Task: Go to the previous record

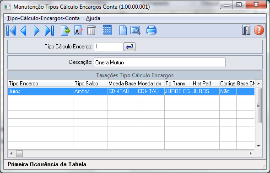Action: pos(23,31)
